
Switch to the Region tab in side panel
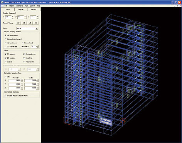coord(21,9)
